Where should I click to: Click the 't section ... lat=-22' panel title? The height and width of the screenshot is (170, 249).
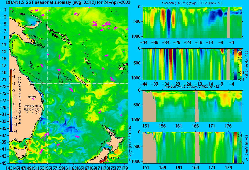pos(192,86)
